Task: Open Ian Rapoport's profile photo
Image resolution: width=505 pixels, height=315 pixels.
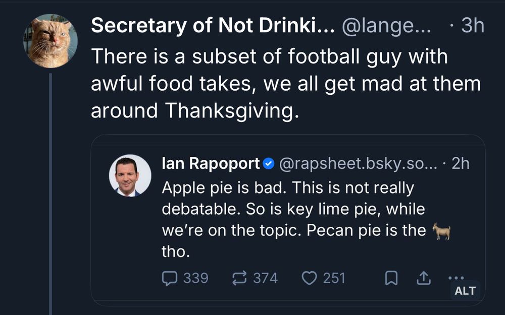Action: pos(130,175)
